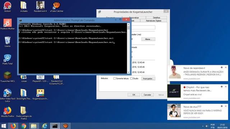The image size is (230, 129).
Task: Open the ChipArt notification thumbnail
Action: point(174,91)
